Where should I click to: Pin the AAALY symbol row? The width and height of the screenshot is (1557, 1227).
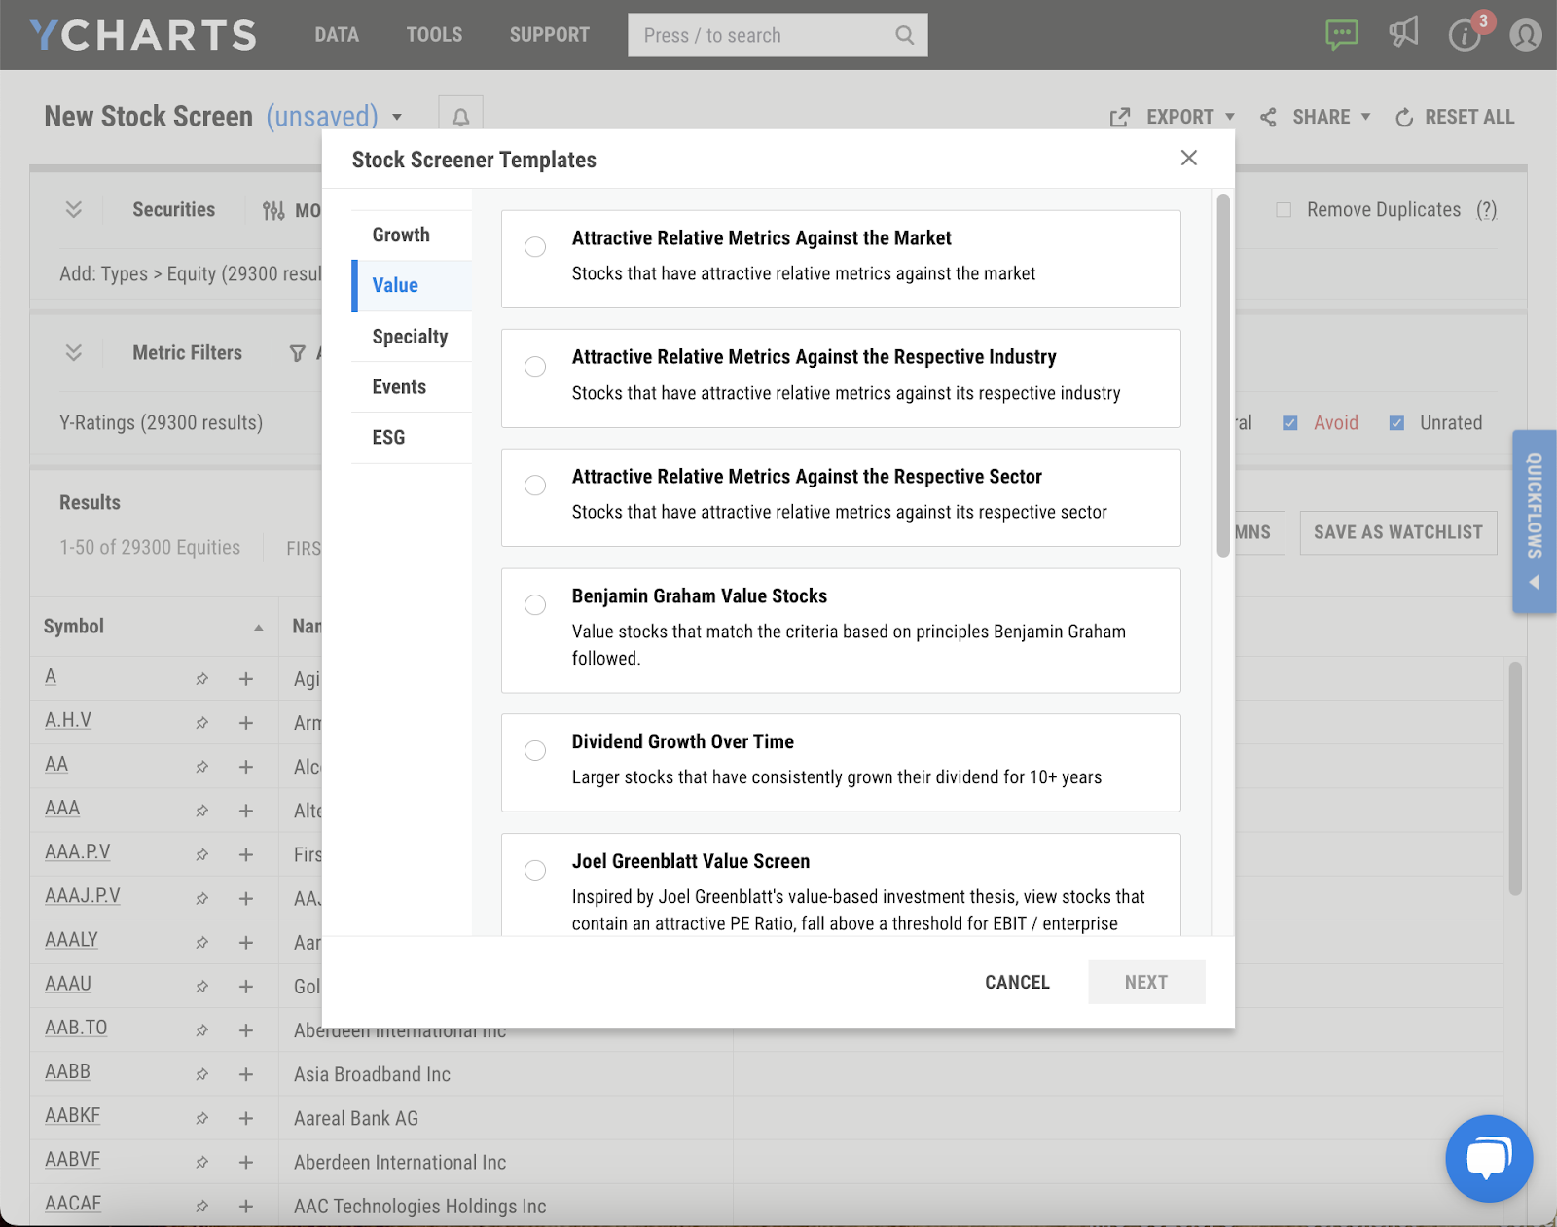click(202, 942)
